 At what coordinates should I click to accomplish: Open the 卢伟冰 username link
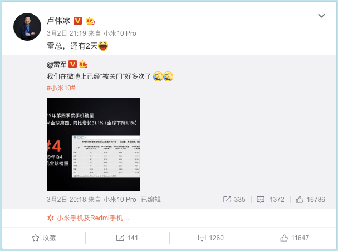coord(58,21)
